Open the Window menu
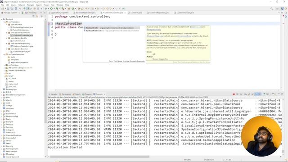288x162 pixels. 60,5
